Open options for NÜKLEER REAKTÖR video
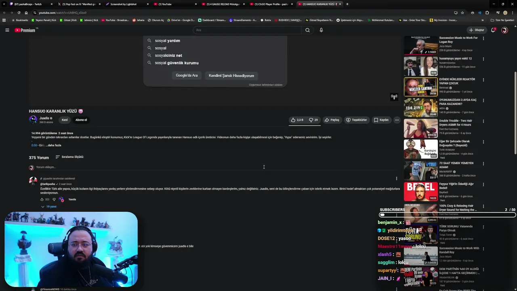 pyautogui.click(x=483, y=80)
